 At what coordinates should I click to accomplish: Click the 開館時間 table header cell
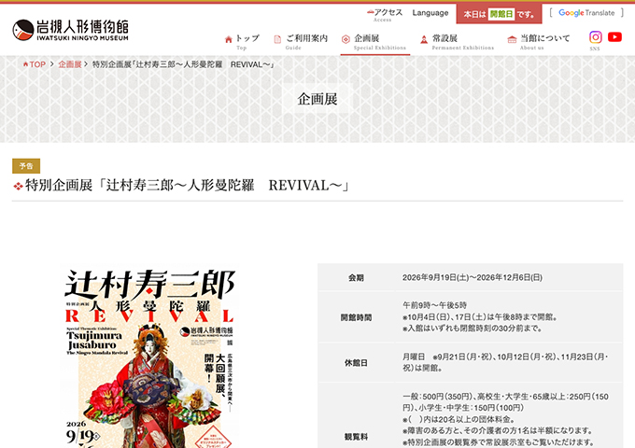click(x=356, y=317)
